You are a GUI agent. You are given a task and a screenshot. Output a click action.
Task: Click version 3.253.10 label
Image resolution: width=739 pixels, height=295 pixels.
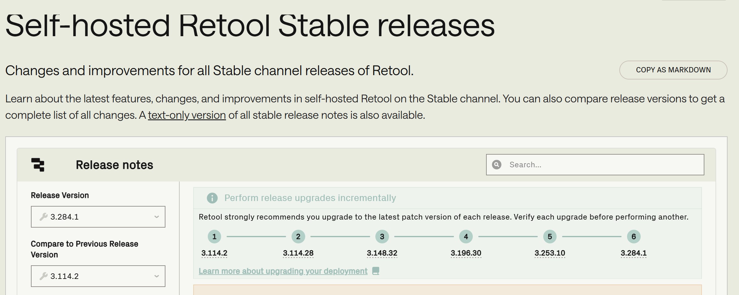click(x=550, y=253)
